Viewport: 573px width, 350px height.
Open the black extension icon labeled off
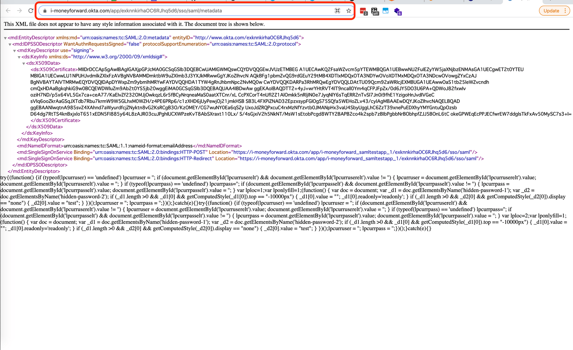pos(375,11)
